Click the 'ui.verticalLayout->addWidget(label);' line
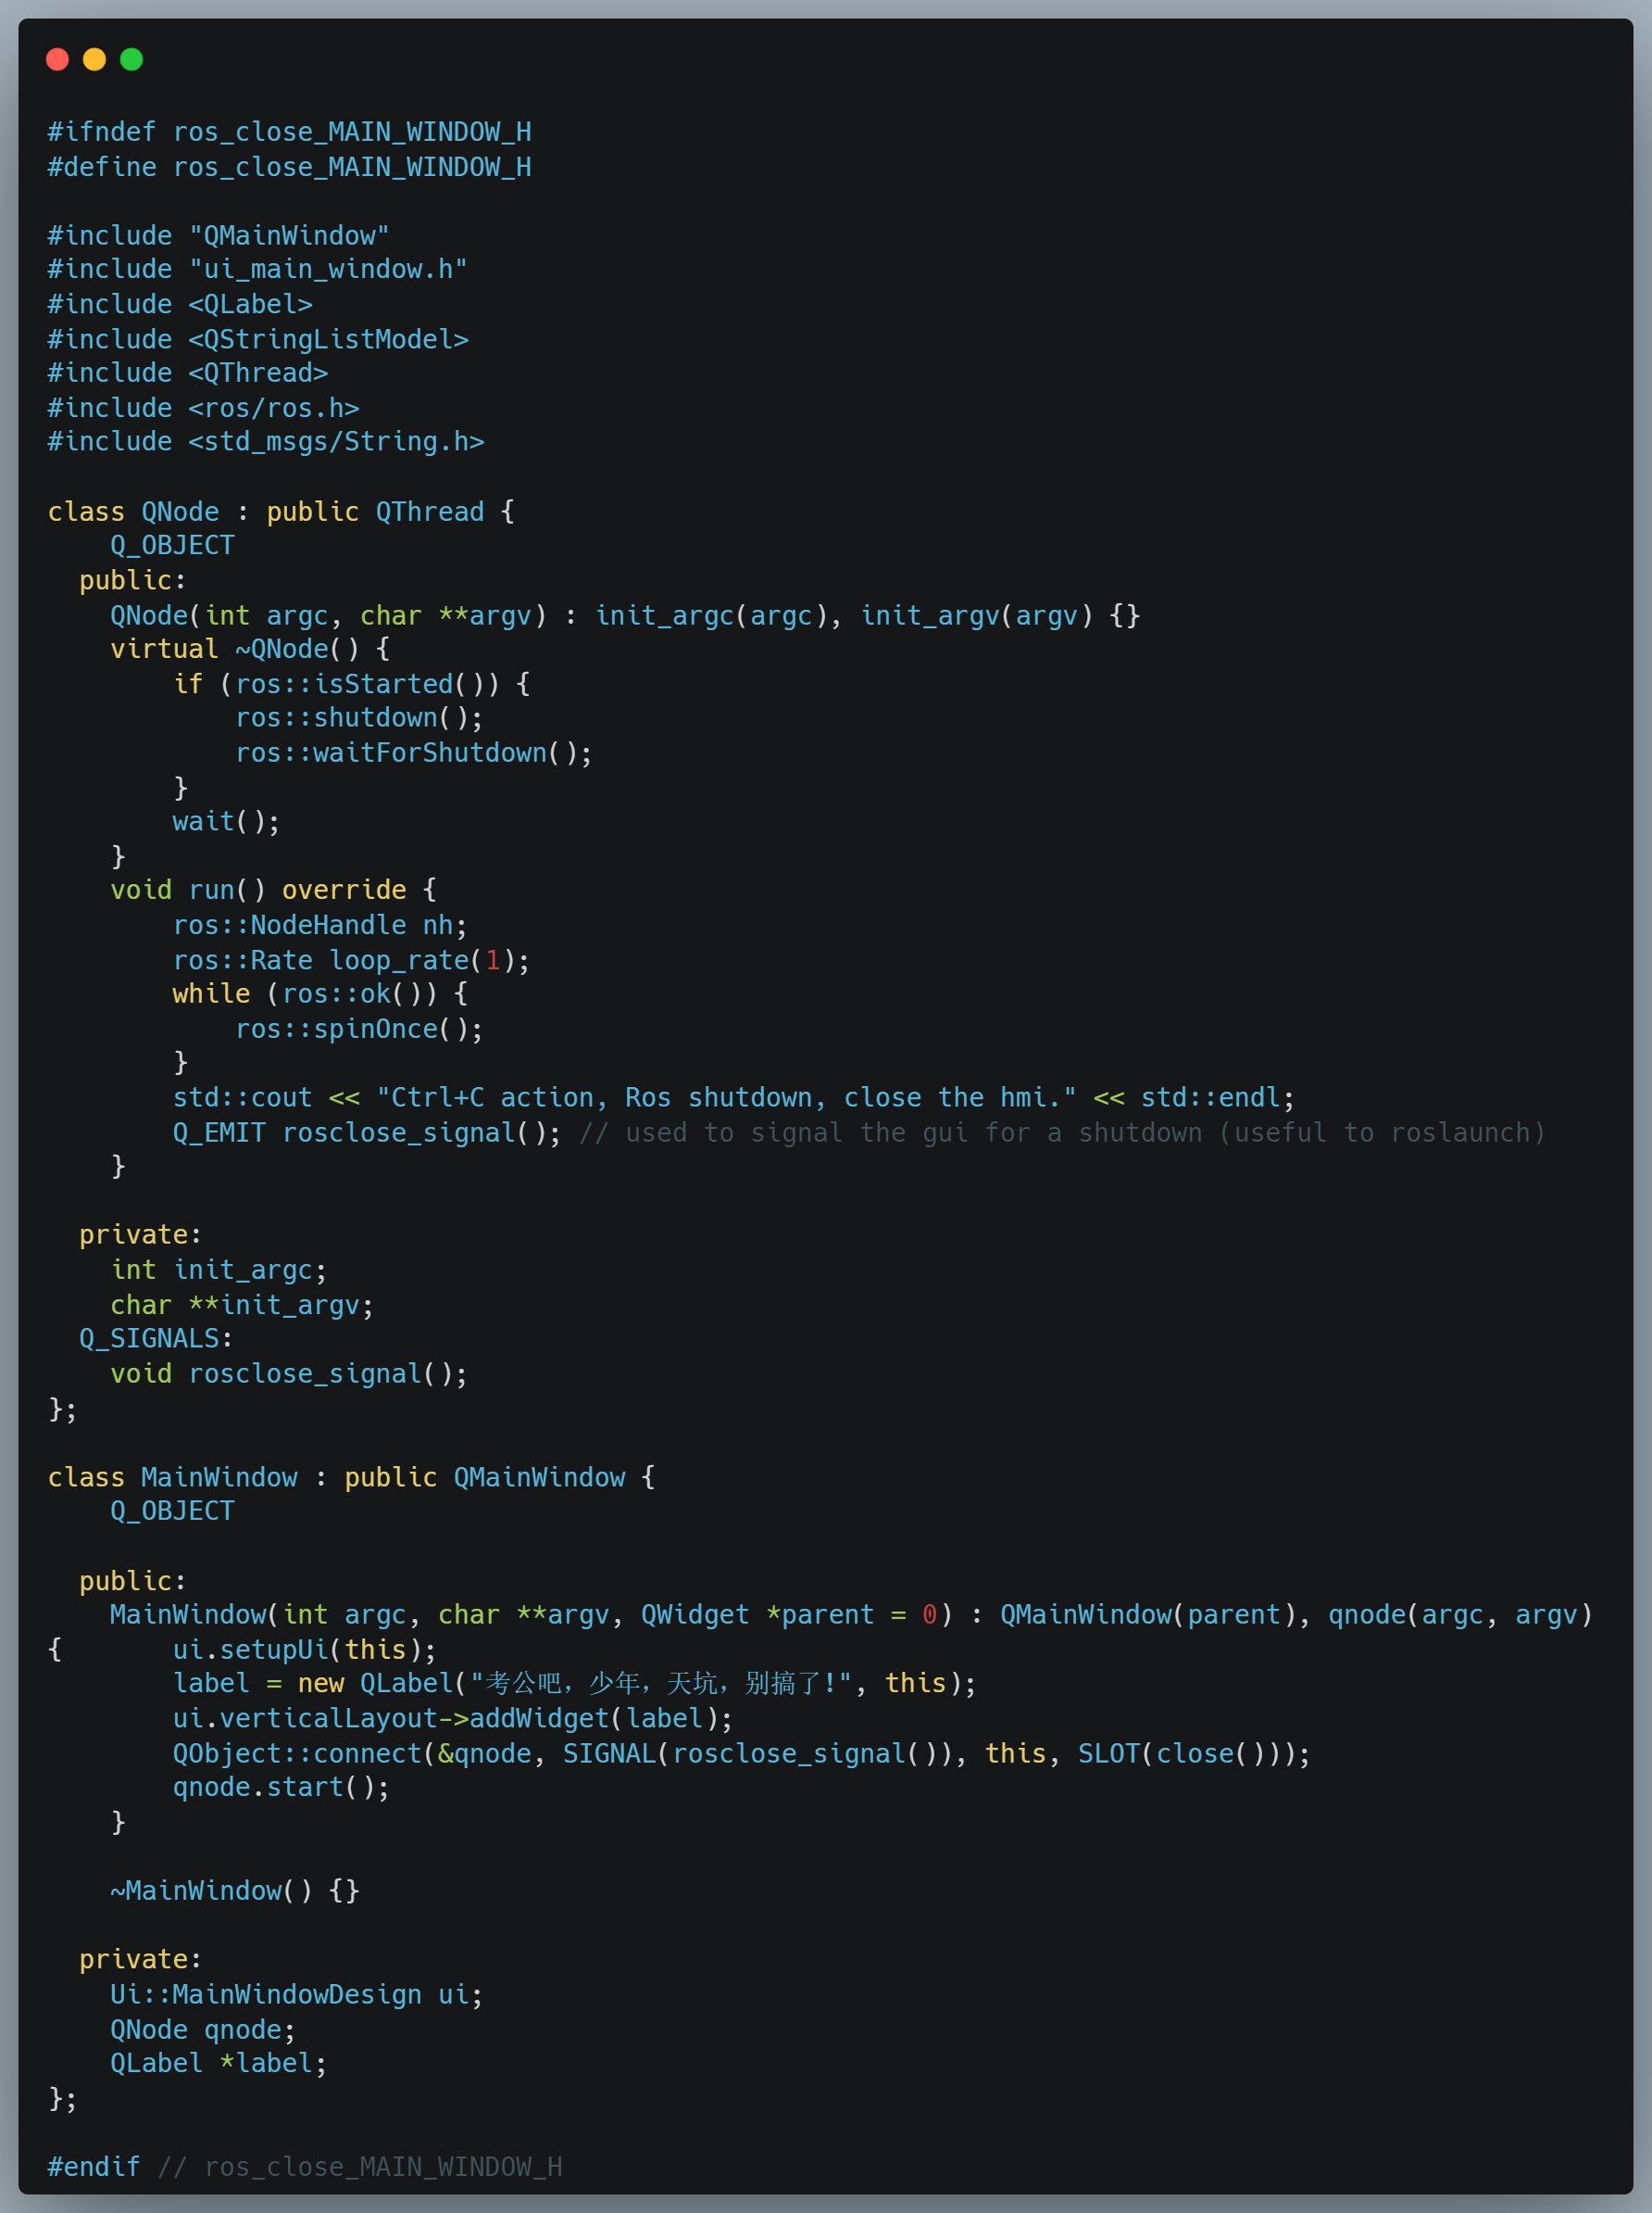This screenshot has height=2213, width=1652. (x=454, y=1720)
